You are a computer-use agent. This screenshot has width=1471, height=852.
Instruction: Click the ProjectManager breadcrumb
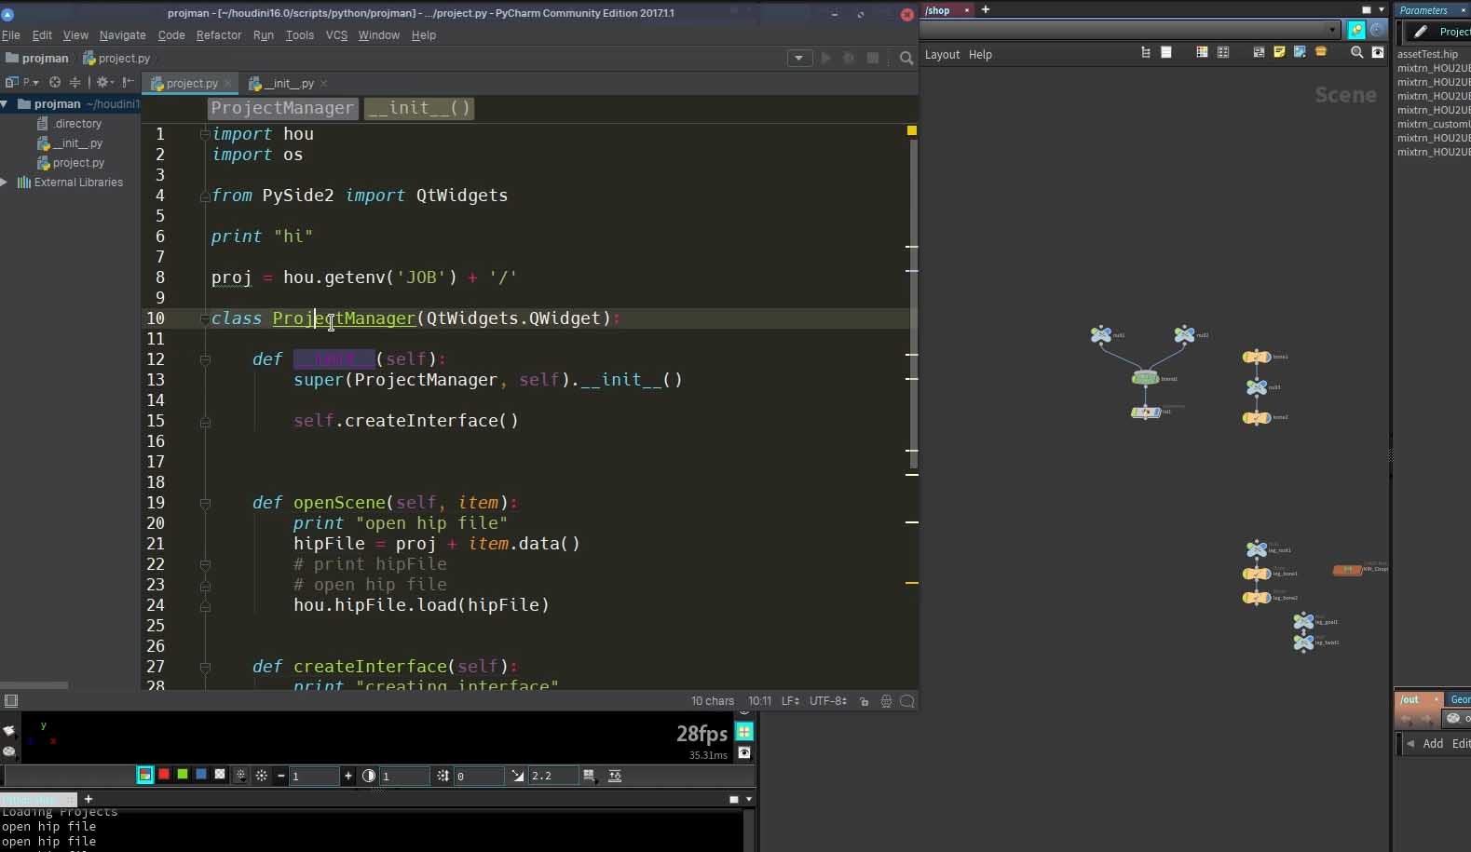tap(282, 108)
